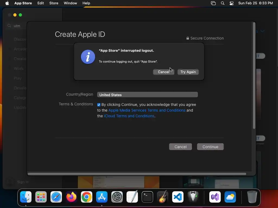278x208 pixels.
Task: Open the Help menu
Action: point(86,3)
